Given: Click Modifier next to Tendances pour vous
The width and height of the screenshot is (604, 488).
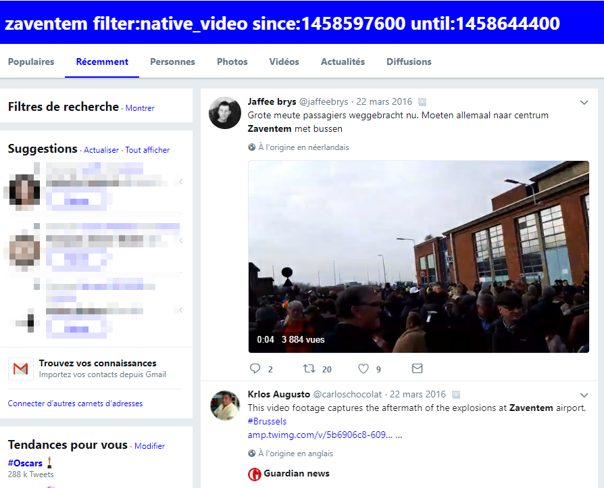Looking at the screenshot, I should 149,446.
